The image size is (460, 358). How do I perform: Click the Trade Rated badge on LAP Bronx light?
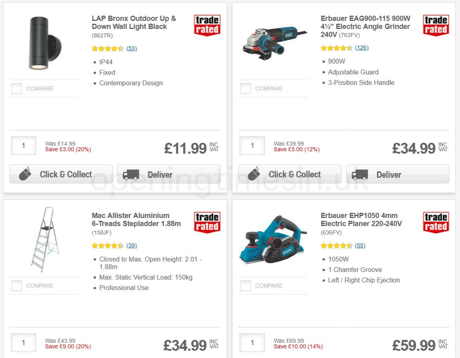point(206,25)
